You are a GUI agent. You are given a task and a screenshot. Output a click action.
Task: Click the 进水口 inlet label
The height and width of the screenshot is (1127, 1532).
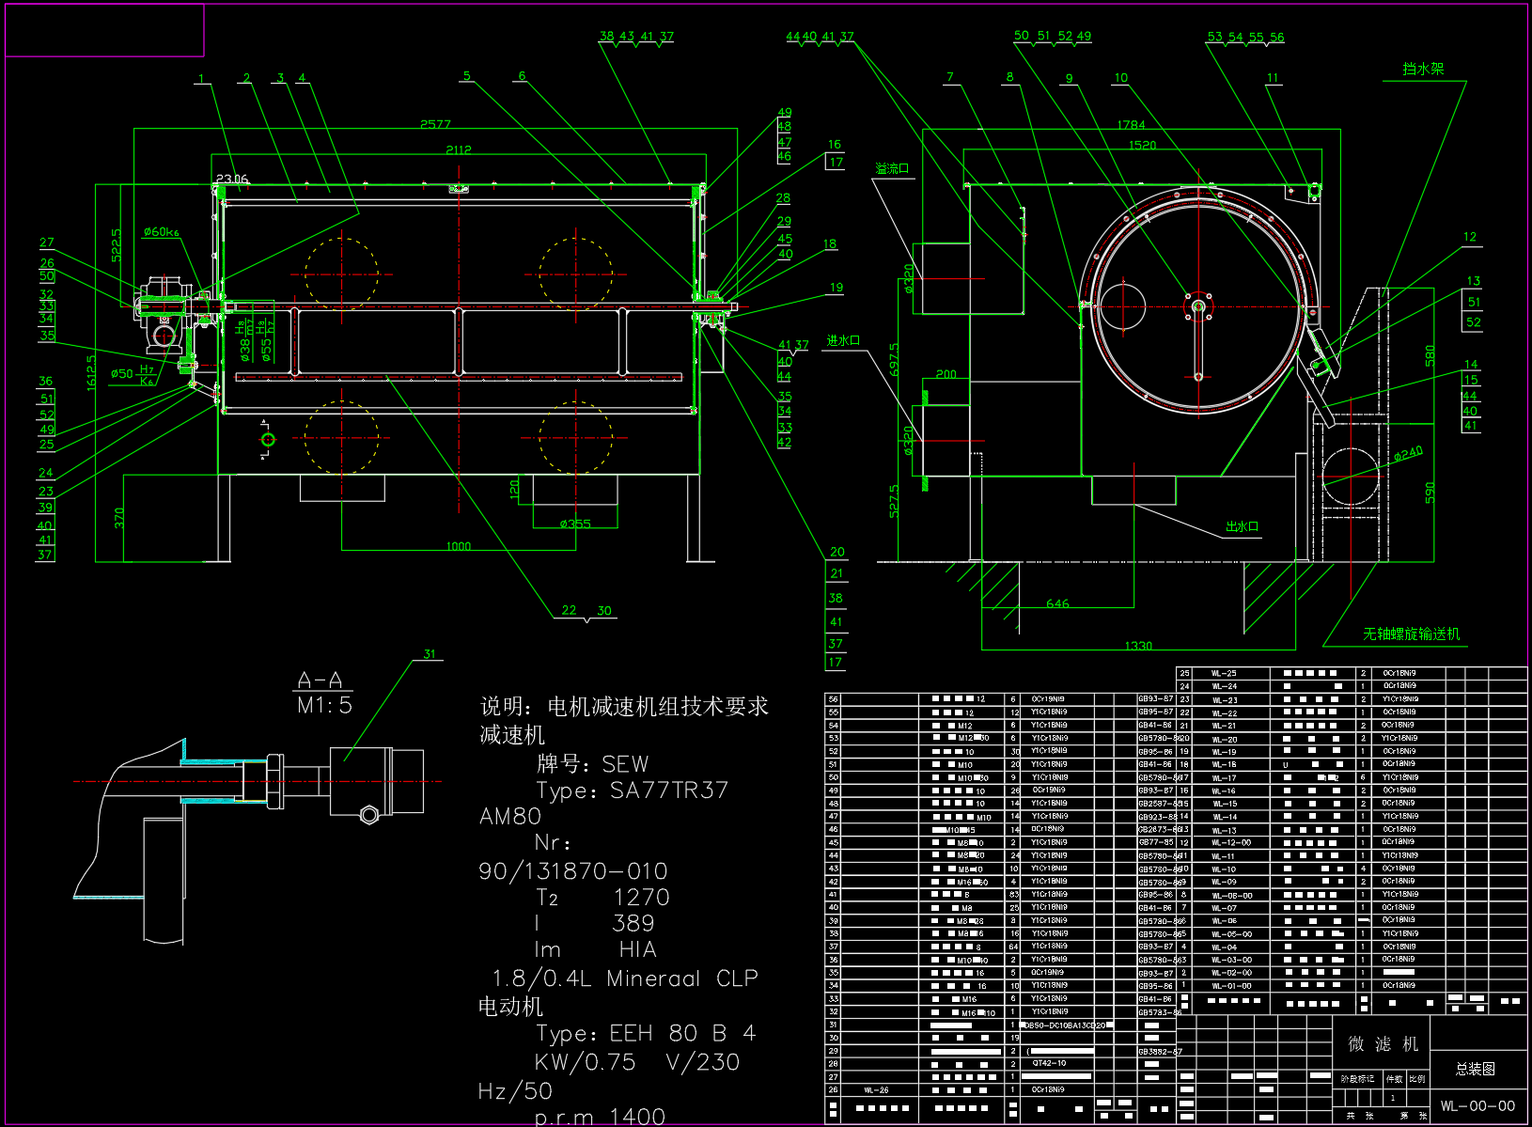click(x=843, y=340)
